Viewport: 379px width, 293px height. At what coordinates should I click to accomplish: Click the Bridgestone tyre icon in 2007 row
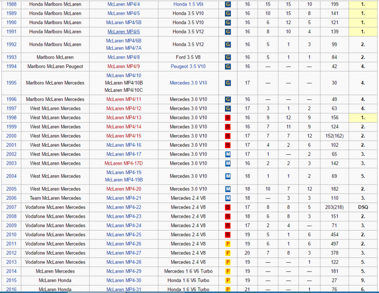228,207
